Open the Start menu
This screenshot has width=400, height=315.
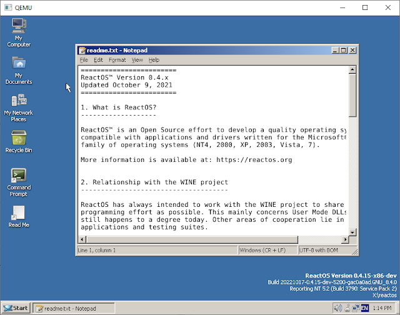16,308
